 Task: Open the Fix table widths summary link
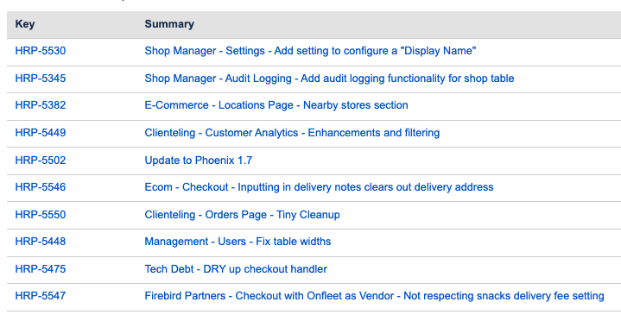click(238, 242)
